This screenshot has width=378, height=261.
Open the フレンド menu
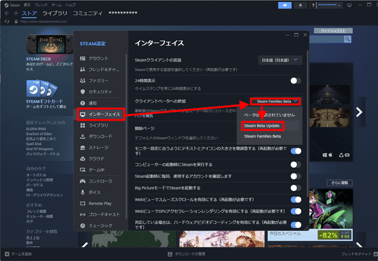41,5
